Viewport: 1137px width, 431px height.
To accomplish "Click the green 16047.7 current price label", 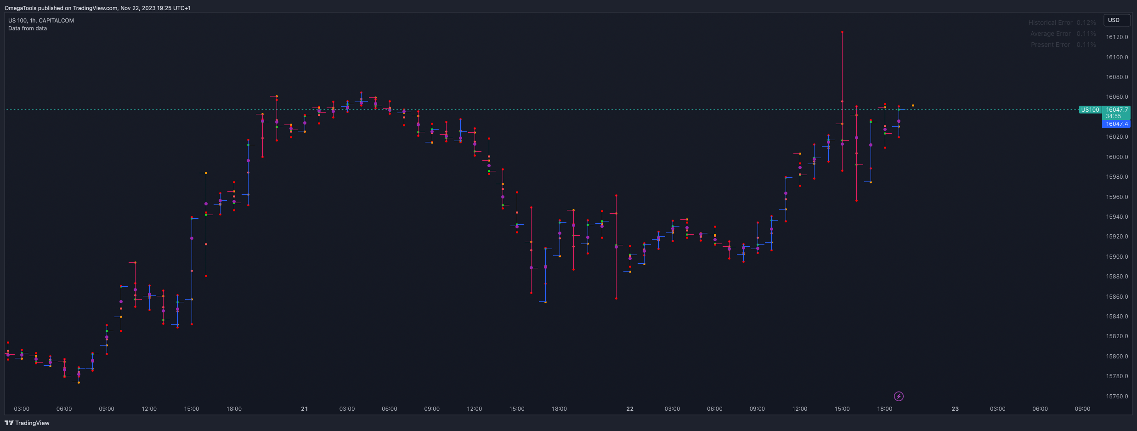I will tap(1116, 110).
